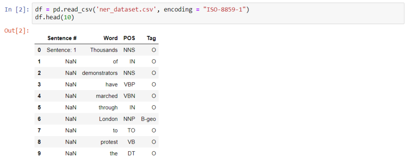Click the Word column header
410x162 pixels.
pyautogui.click(x=111, y=38)
